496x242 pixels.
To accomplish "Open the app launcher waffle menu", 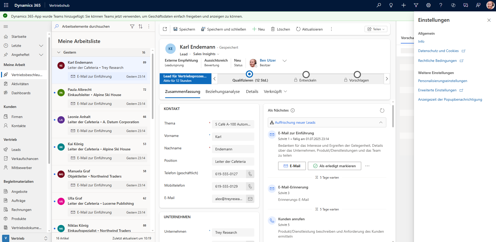I will click(x=6, y=5).
